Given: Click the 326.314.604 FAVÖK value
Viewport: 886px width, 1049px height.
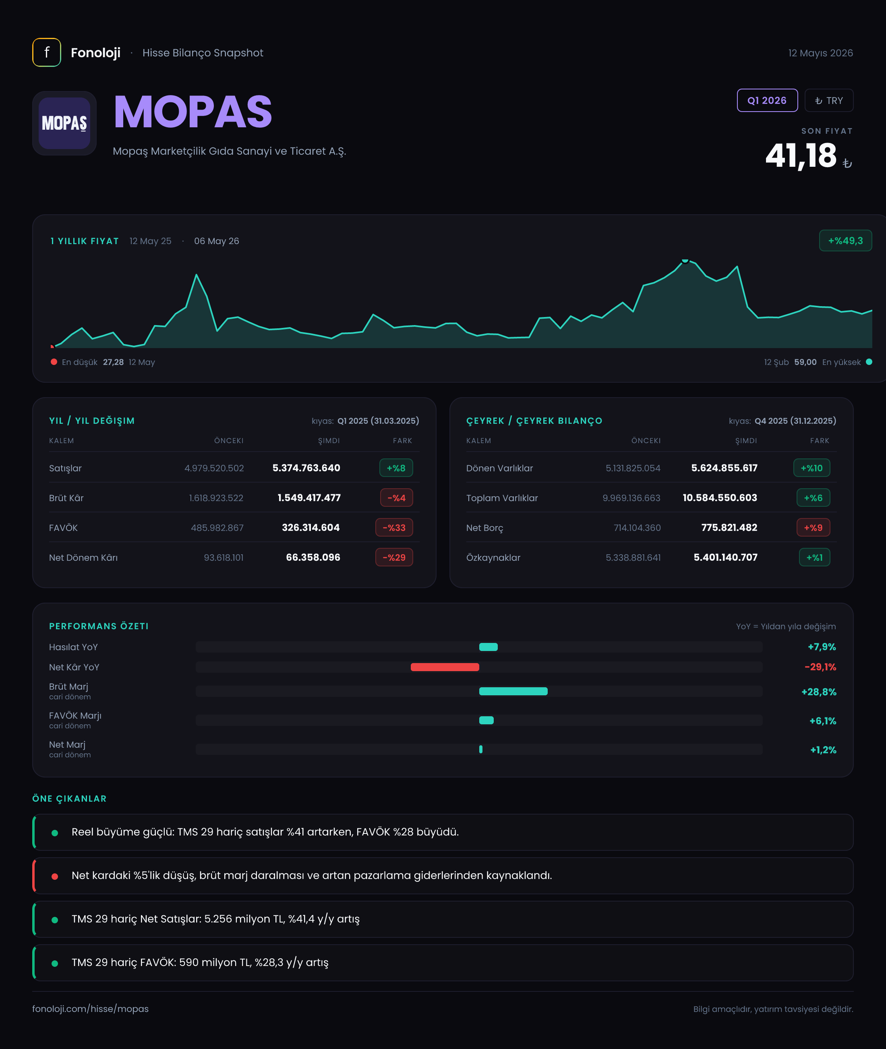Looking at the screenshot, I should coord(311,527).
